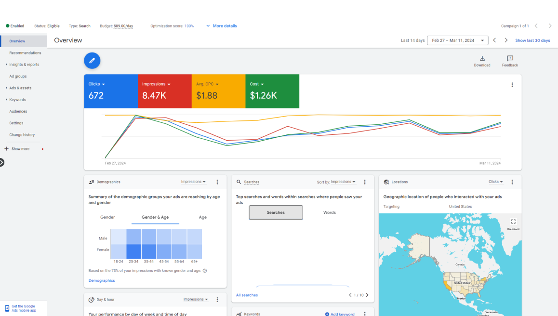Image resolution: width=558 pixels, height=316 pixels.
Task: Select the Searches toggle button
Action: point(276,212)
